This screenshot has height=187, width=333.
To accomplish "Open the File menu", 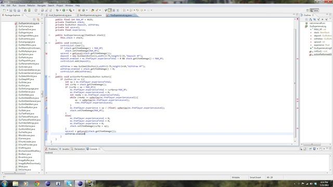I will pyautogui.click(x=3, y=6).
